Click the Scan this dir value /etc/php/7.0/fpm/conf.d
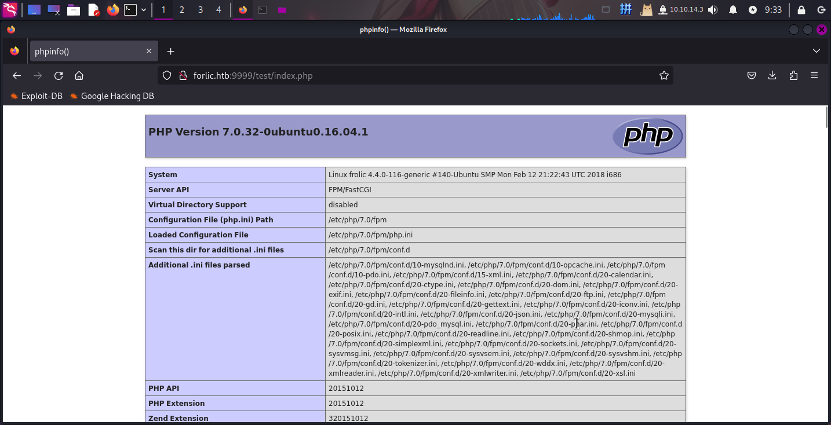 369,250
